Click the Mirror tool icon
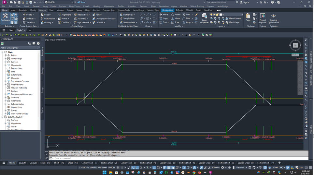The width and height of the screenshot is (314, 175). 176,18
